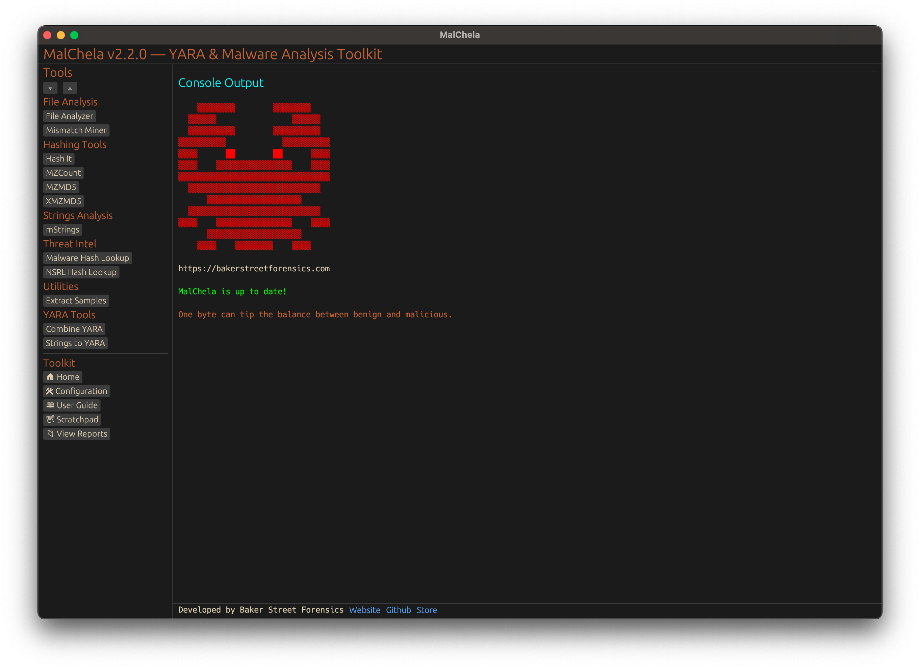This screenshot has width=920, height=669.
Task: Expand tools with the up arrow button
Action: point(70,88)
